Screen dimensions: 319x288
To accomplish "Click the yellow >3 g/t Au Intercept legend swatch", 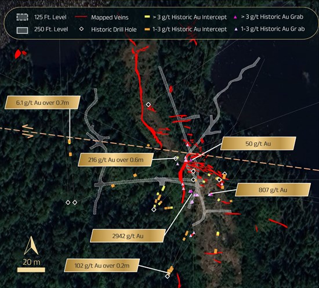I will [147, 17].
